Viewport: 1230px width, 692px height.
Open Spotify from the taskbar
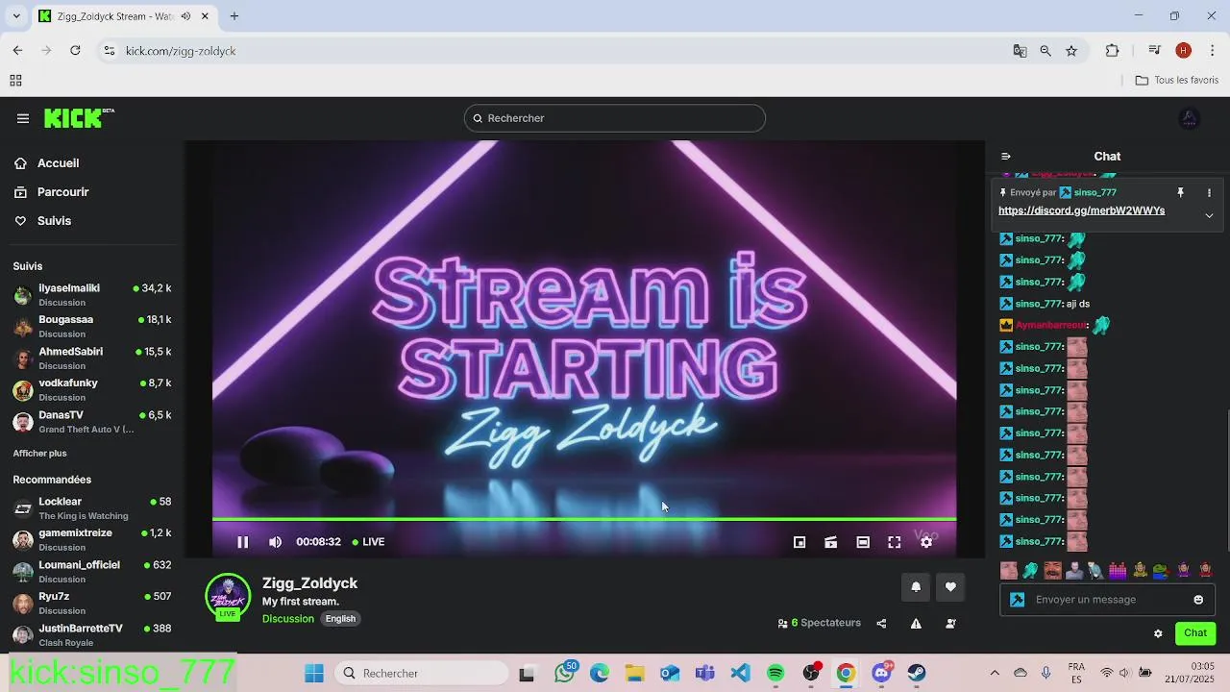click(x=775, y=674)
